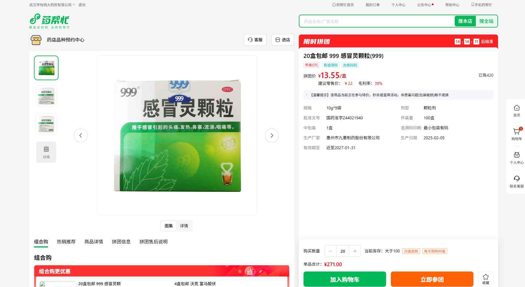The height and width of the screenshot is (287, 525).
Task: Click the orange 立即参团 button
Action: [432, 279]
